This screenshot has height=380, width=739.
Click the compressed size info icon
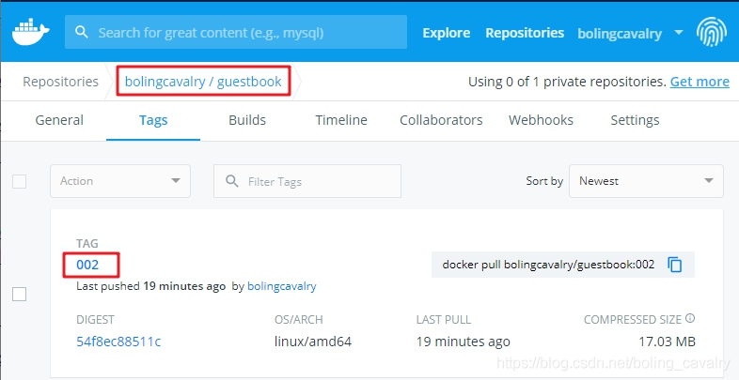coord(690,318)
